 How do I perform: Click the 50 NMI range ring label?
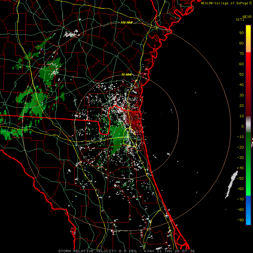pyautogui.click(x=126, y=74)
